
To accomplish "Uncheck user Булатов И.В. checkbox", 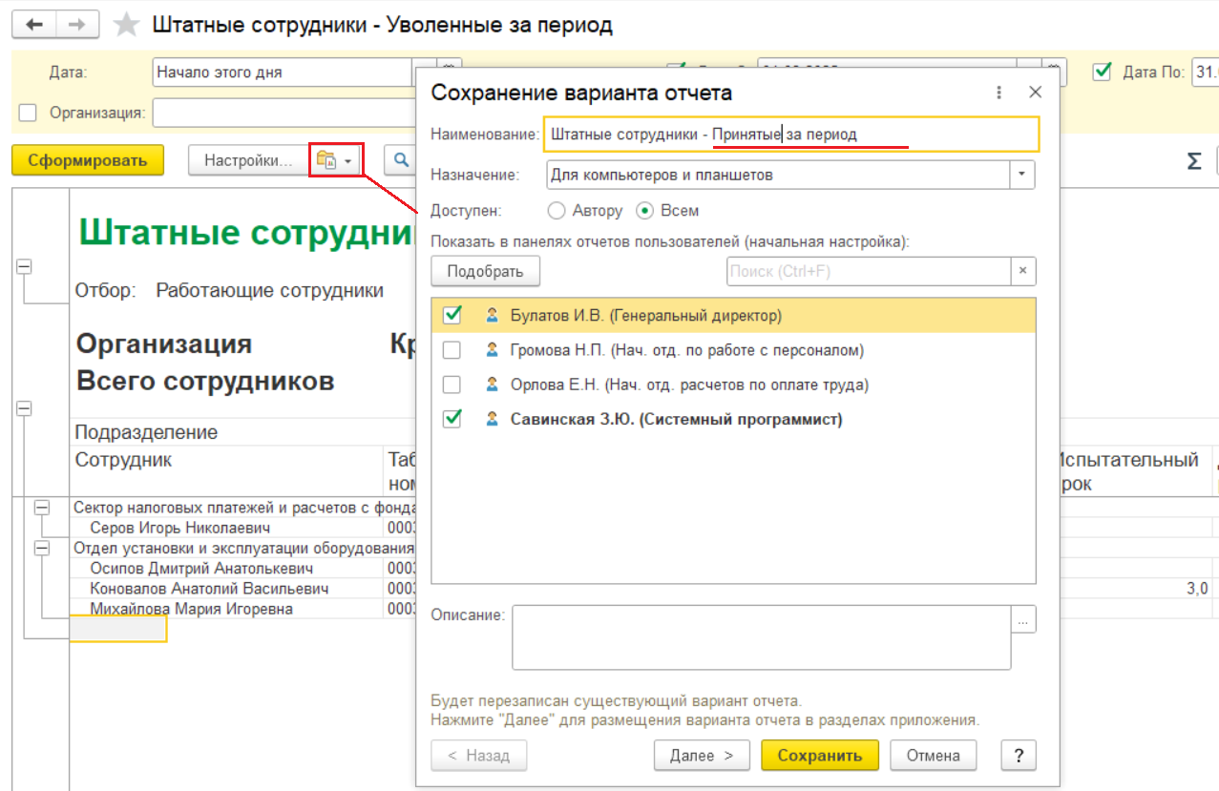I will click(452, 315).
